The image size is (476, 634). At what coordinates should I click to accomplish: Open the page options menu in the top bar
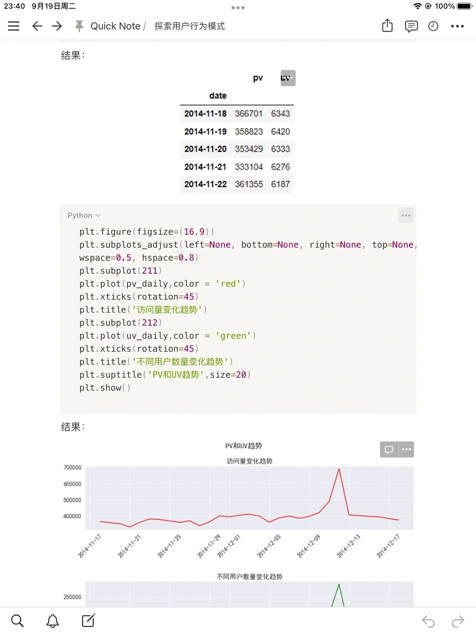coord(457,26)
